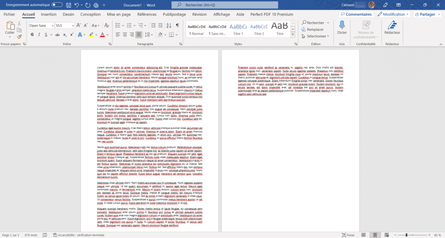Screen dimensions: 445x238
Task: Switch to the Mise en page tab
Action: 119,14
